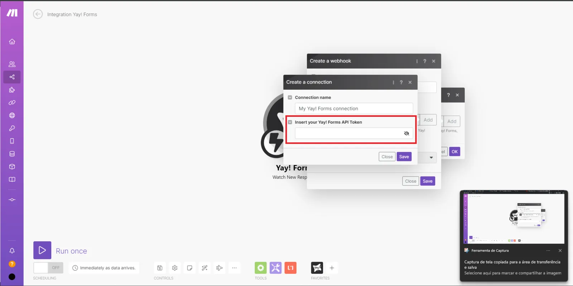Open Templates puzzle-piece icon

[12, 90]
